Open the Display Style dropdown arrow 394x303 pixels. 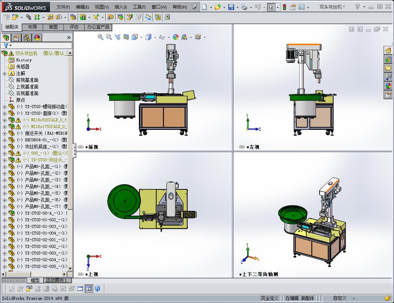tap(155, 37)
